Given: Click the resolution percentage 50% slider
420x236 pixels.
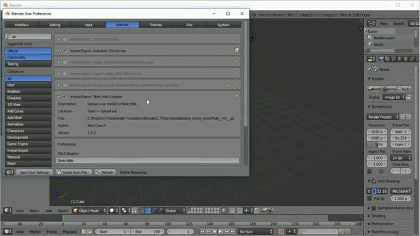Looking at the screenshot, I should (x=377, y=144).
